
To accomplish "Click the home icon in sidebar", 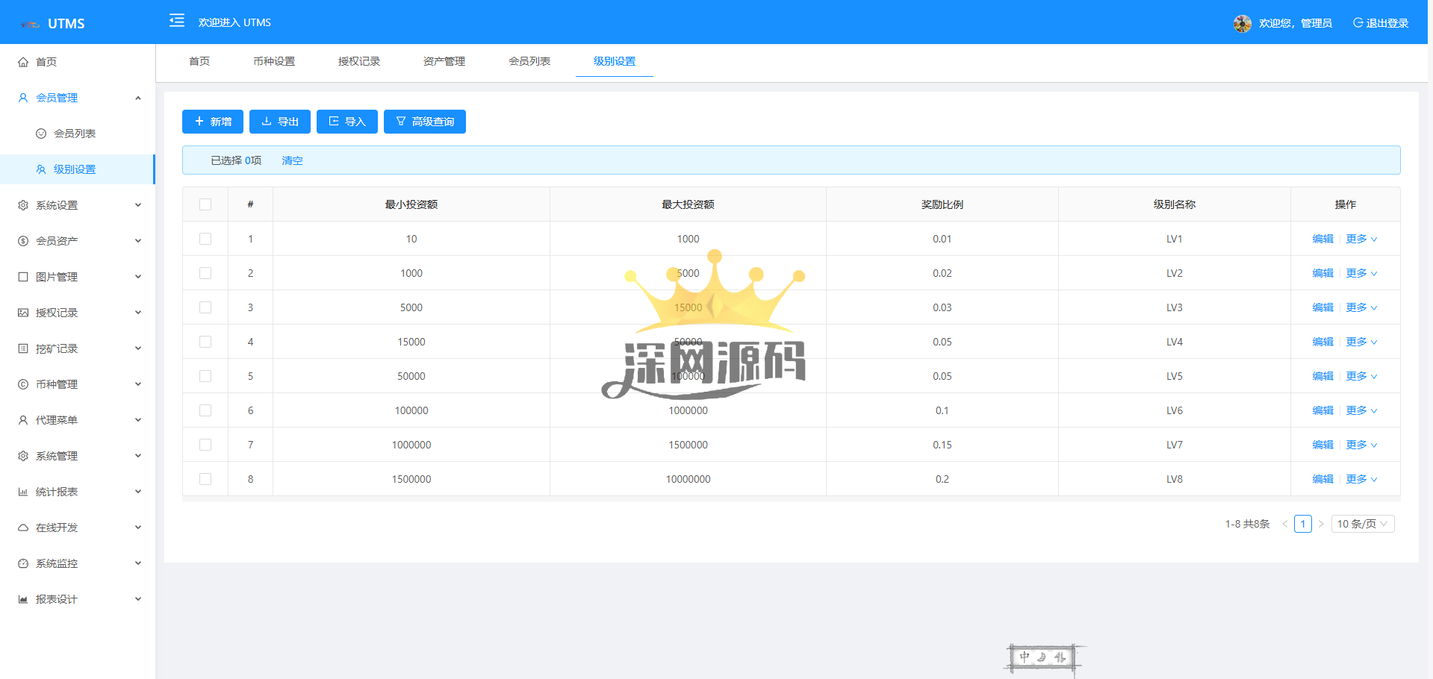I will pyautogui.click(x=23, y=62).
